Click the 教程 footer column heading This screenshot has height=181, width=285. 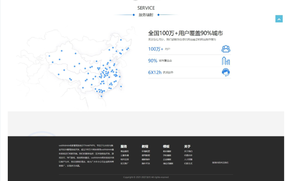point(145,147)
